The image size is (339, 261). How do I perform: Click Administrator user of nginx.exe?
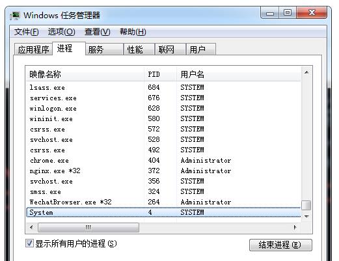pyautogui.click(x=206, y=171)
